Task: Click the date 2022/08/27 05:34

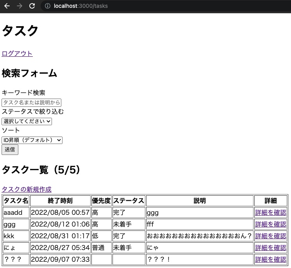Action: (60, 248)
